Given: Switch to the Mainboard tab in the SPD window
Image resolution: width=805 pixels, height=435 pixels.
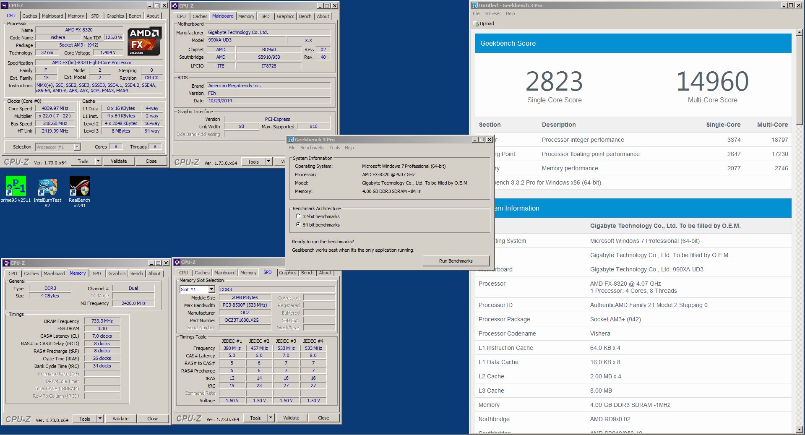Looking at the screenshot, I should point(225,273).
